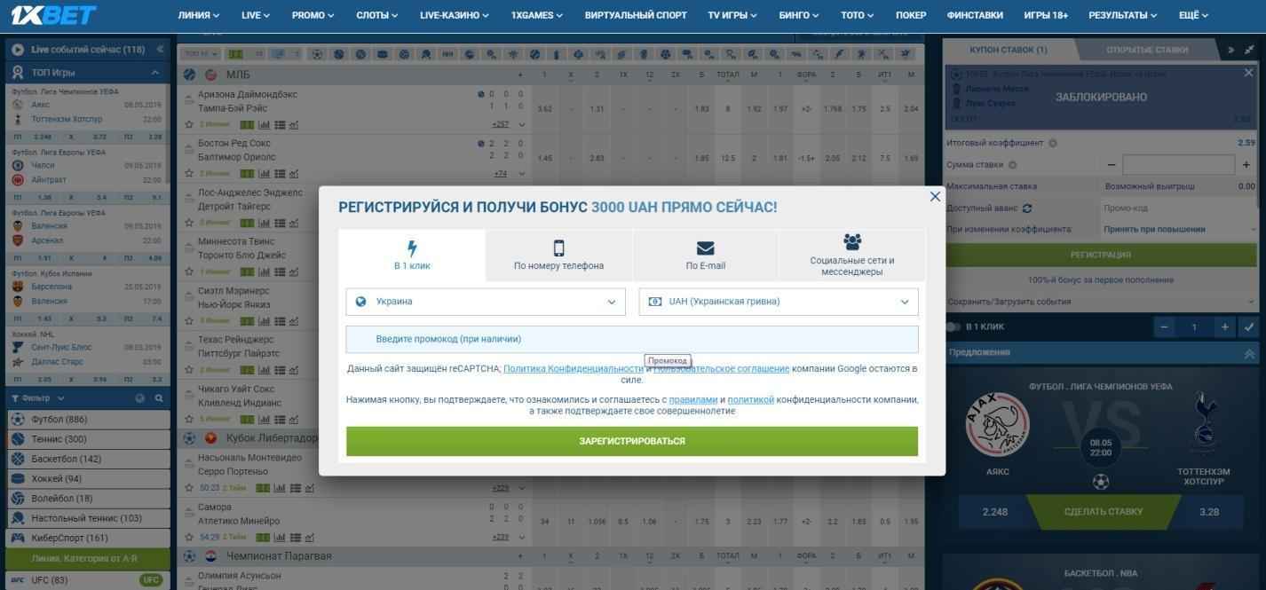Expand the Бостон Ред Сокс match row chevron
Image resolution: width=1266 pixels, height=590 pixels.
(522, 174)
